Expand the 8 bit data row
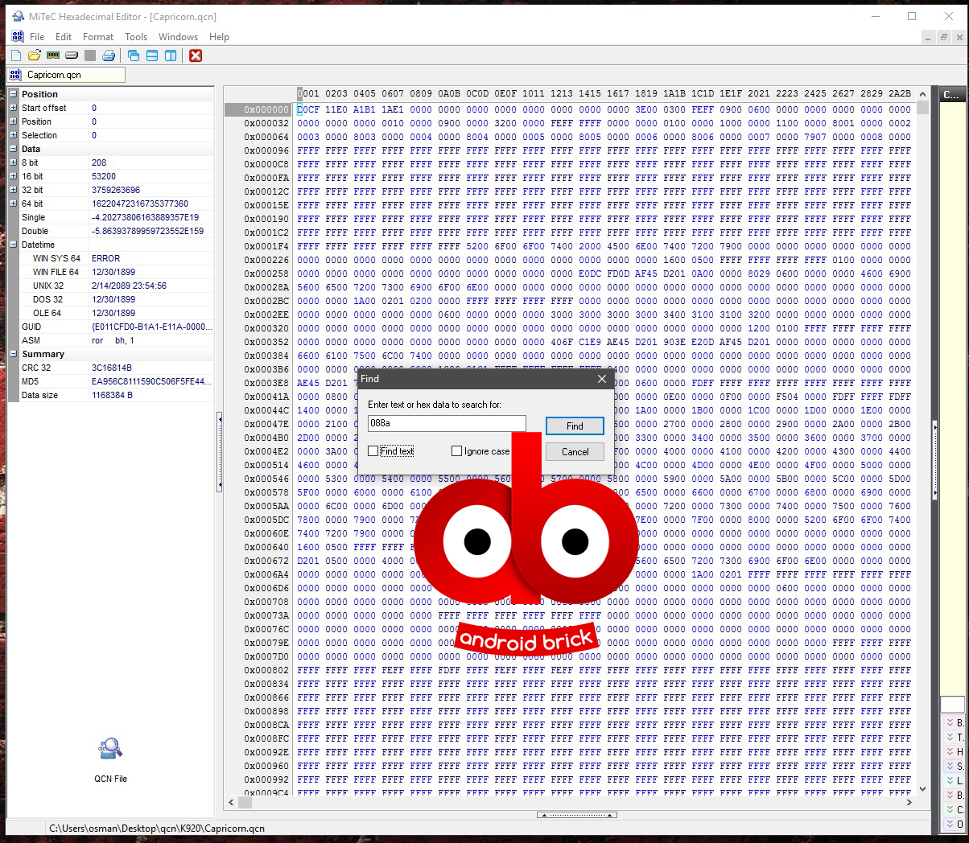 tap(14, 162)
